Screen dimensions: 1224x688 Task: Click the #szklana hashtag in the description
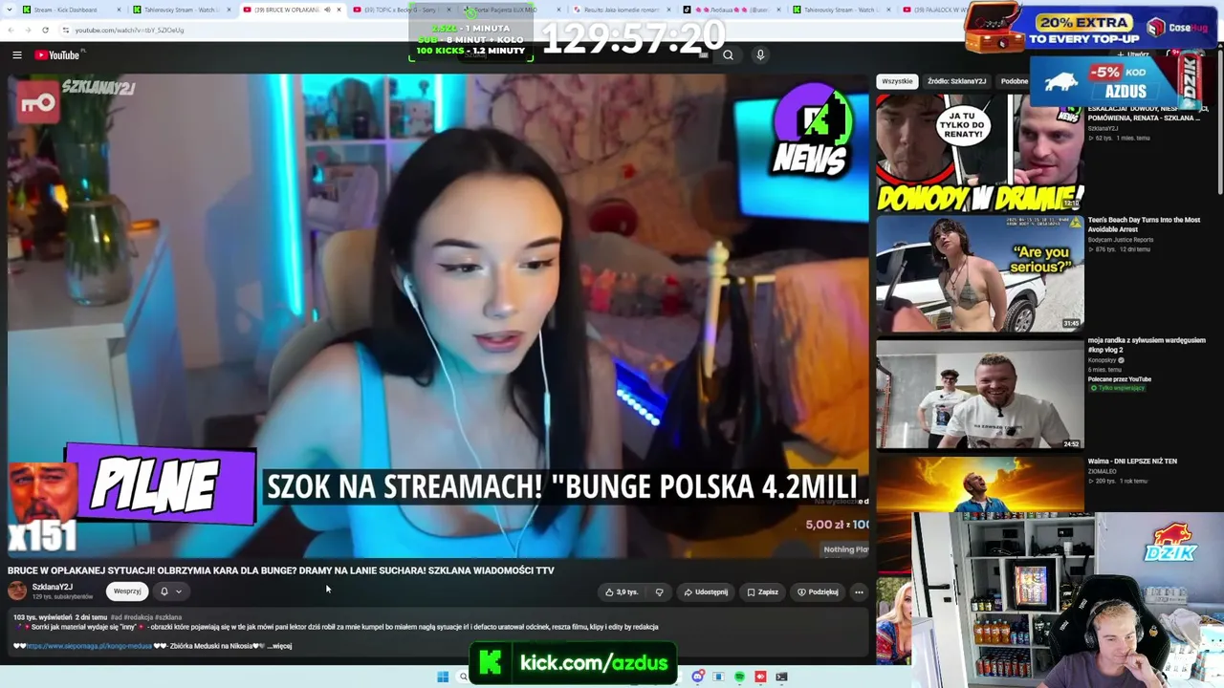click(168, 617)
